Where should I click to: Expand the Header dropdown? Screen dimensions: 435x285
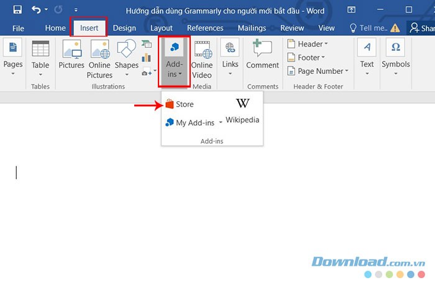tap(309, 44)
